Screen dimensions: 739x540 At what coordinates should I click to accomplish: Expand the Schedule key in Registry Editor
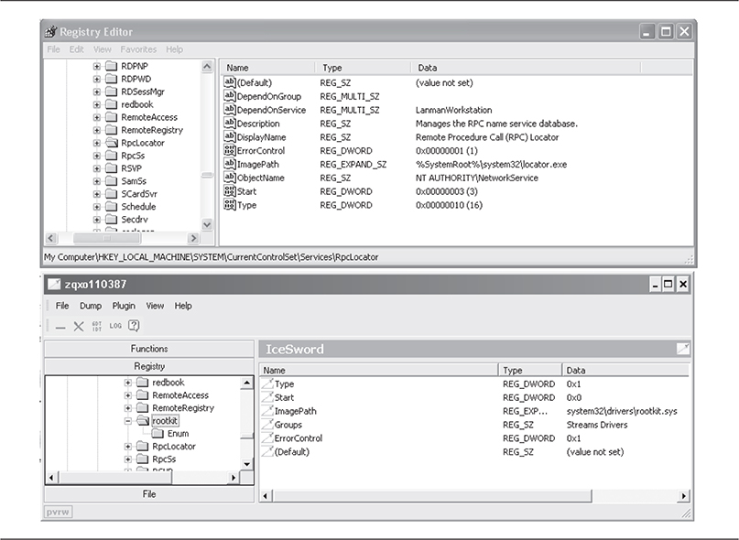coord(97,207)
